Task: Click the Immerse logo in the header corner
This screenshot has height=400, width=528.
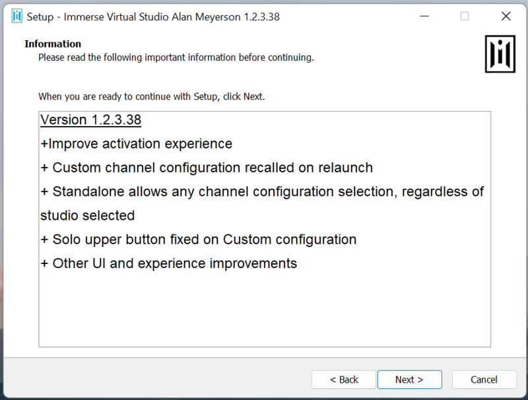Action: pos(500,53)
